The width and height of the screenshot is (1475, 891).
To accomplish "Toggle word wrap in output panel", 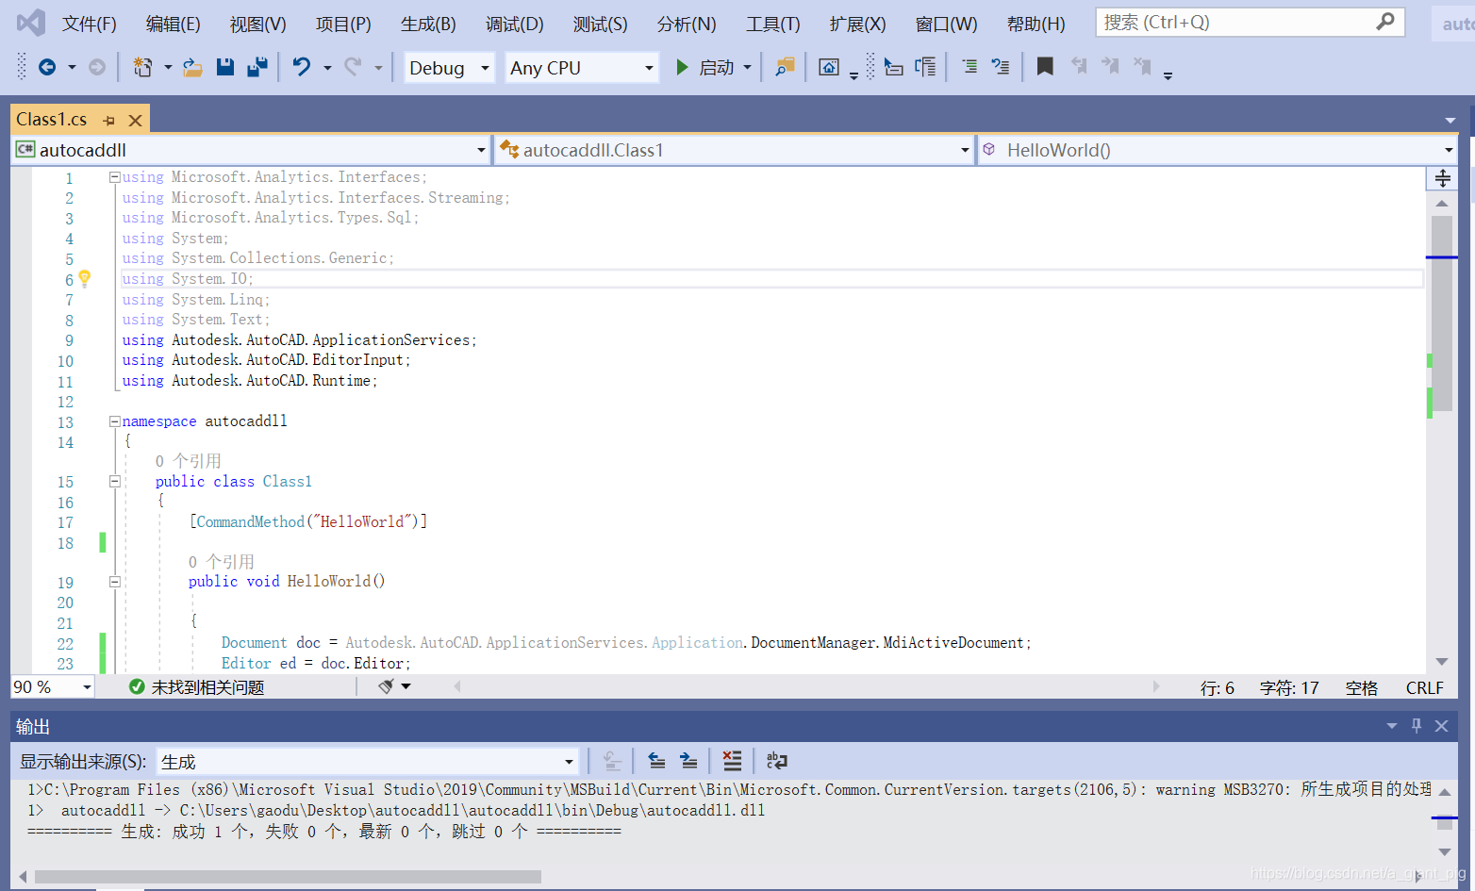I will (776, 761).
